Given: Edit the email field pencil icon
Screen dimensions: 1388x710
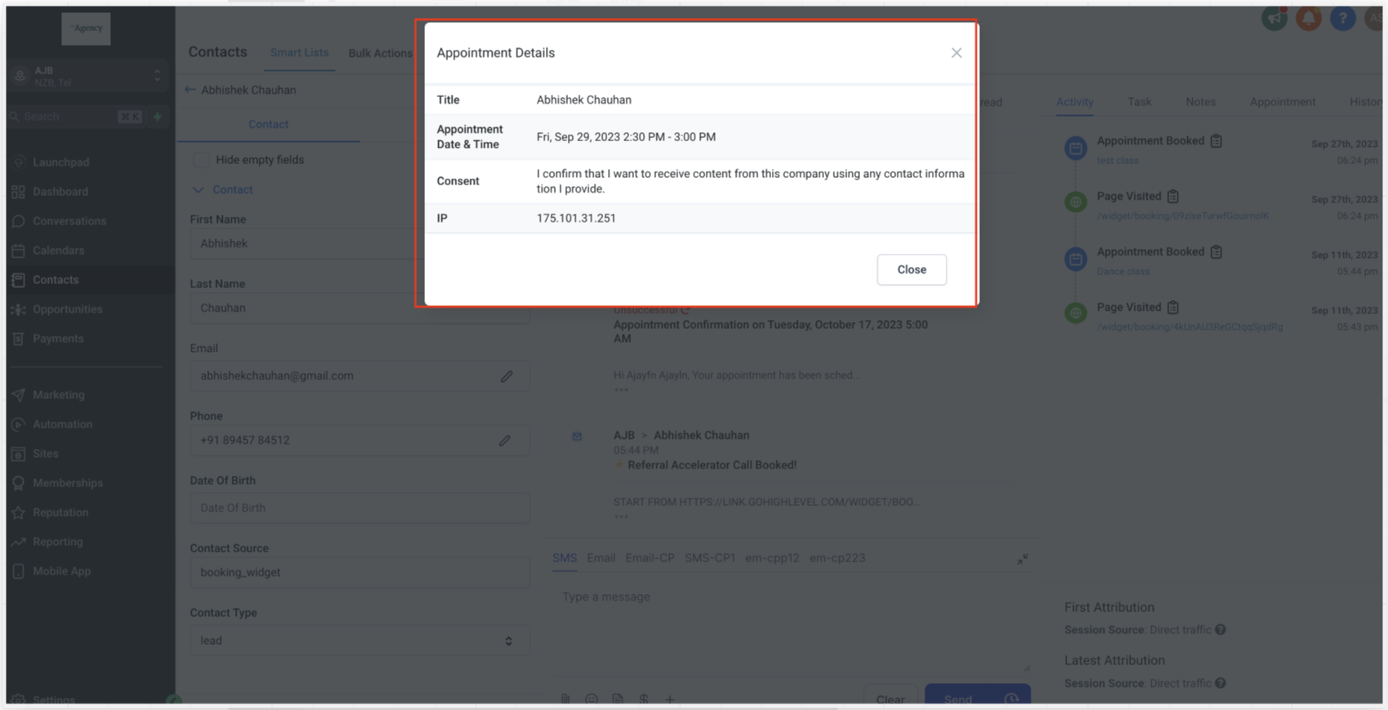Looking at the screenshot, I should pos(507,376).
